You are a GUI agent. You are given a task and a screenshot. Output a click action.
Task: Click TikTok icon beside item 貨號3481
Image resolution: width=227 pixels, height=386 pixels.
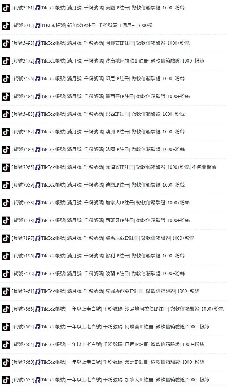[6, 8]
